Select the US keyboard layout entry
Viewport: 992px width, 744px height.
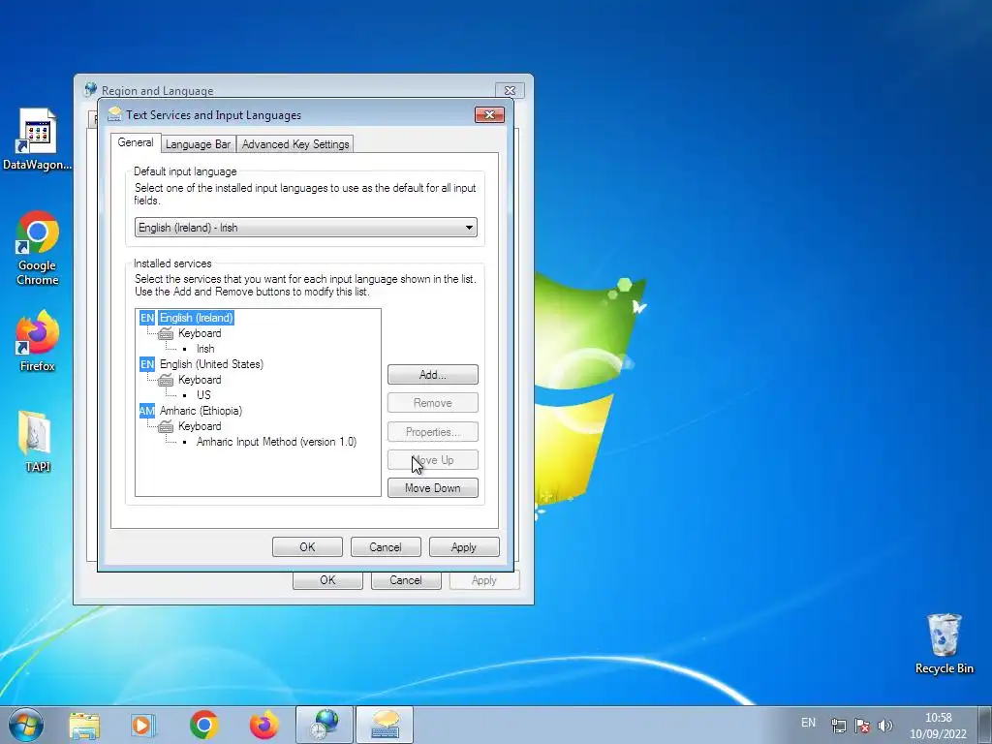pyautogui.click(x=203, y=395)
